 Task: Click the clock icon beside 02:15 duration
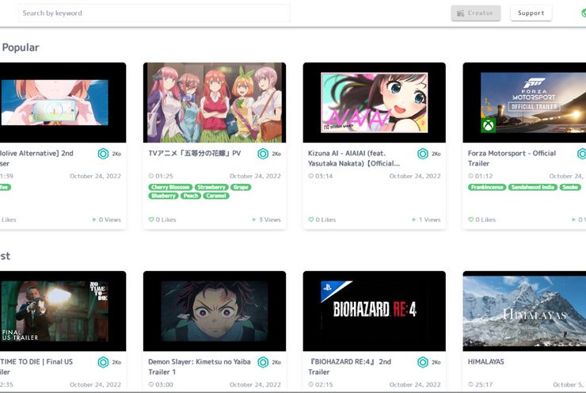311,384
